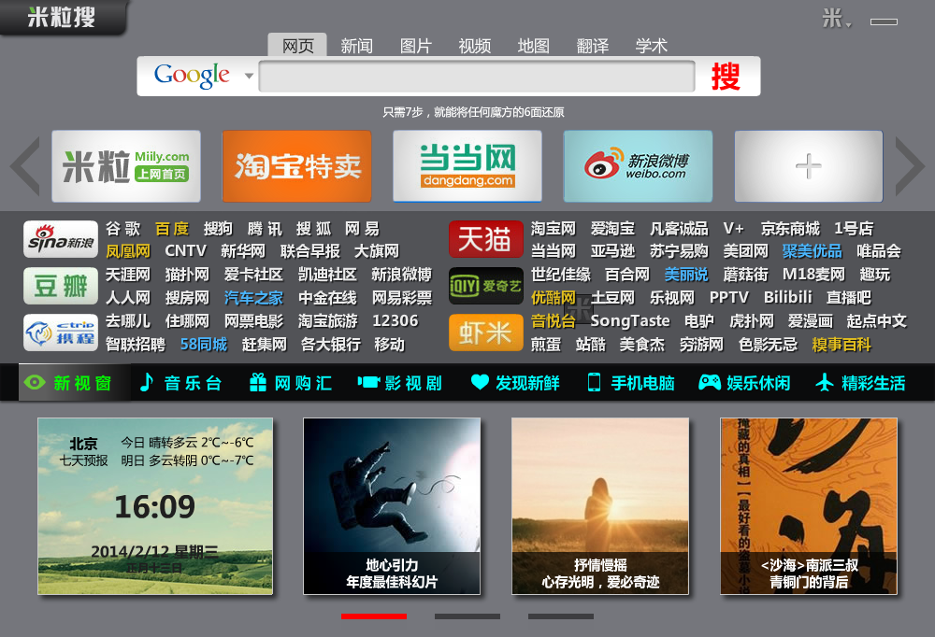Open the 豆瓣 Douban logo icon
The height and width of the screenshot is (637, 935).
point(61,286)
